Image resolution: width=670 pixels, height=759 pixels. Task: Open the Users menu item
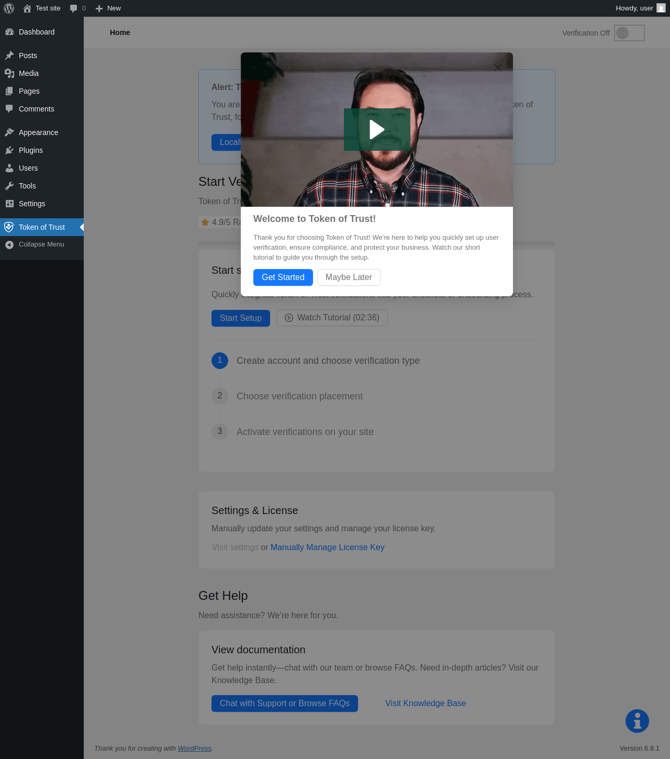(x=42, y=168)
